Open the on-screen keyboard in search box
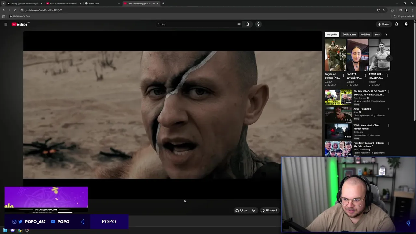 click(239, 24)
